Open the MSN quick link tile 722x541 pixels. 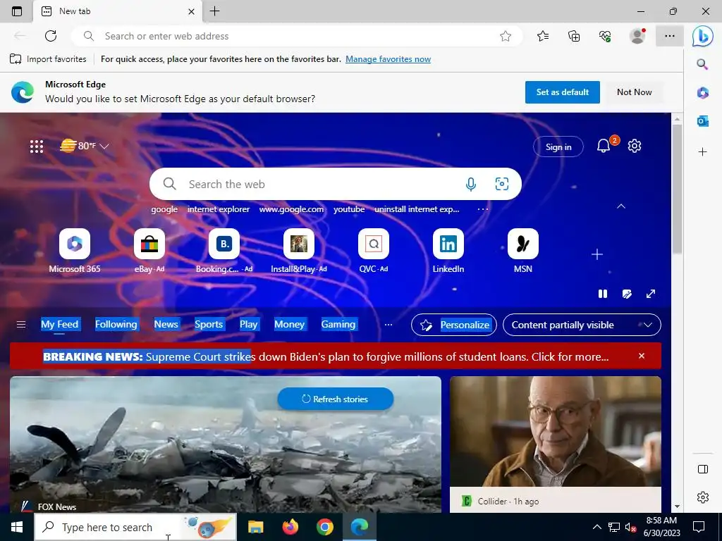point(523,251)
